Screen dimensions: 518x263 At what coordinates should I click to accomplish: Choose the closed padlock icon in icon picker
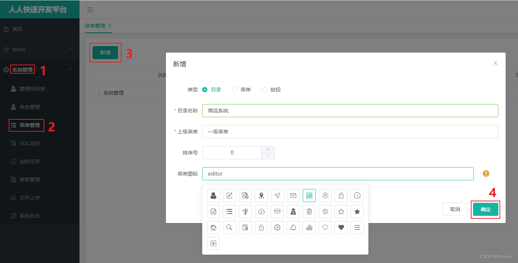[341, 196]
